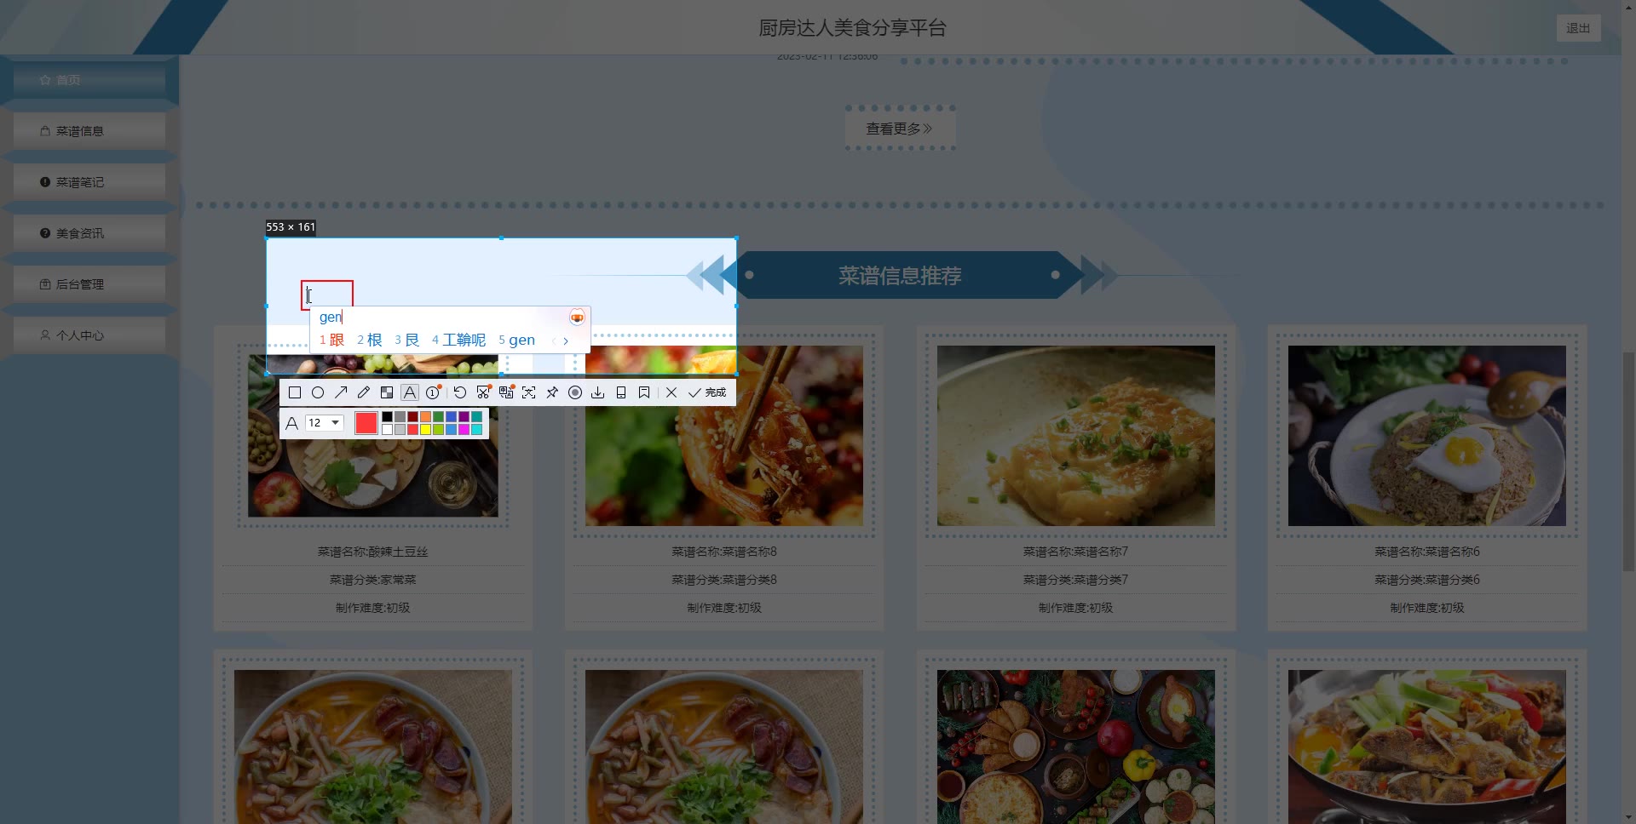Click the text 菜谱名称:菜谱名称6
The image size is (1636, 824).
[1427, 552]
